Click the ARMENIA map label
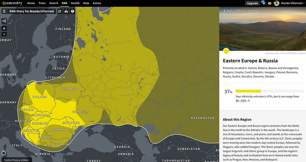Viewport: 306px width, 162px height. [x=126, y=154]
